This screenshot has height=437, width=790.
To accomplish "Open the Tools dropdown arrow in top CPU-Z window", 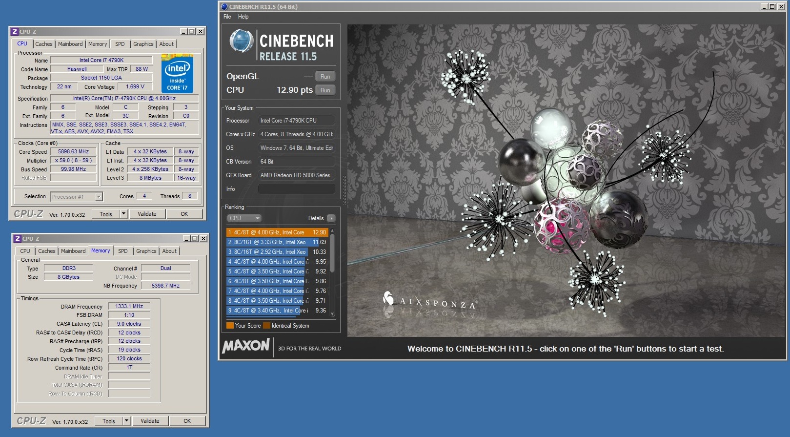I will [x=123, y=214].
